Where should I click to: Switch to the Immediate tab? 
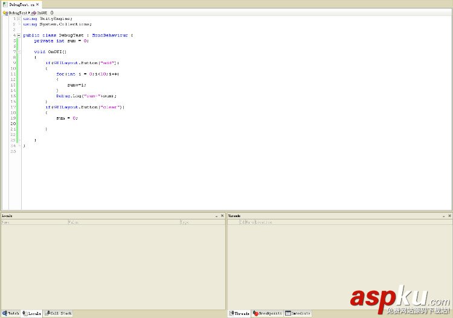298,313
